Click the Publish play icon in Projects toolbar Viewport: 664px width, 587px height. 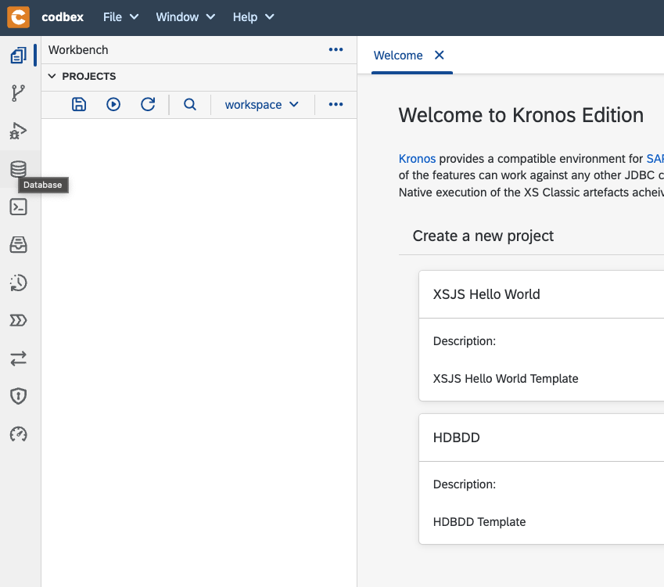pyautogui.click(x=113, y=104)
